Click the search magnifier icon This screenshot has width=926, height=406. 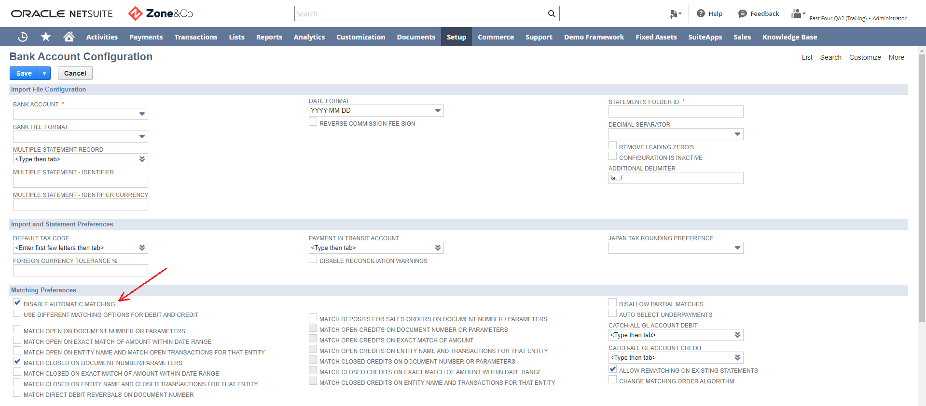552,13
